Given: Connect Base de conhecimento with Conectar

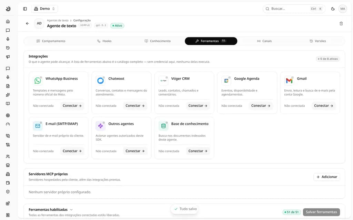Looking at the screenshot, I should coord(198,151).
